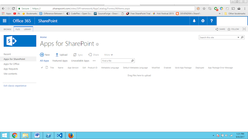Select the Unavailable Apps view
This screenshot has height=139, width=248.
80,61
